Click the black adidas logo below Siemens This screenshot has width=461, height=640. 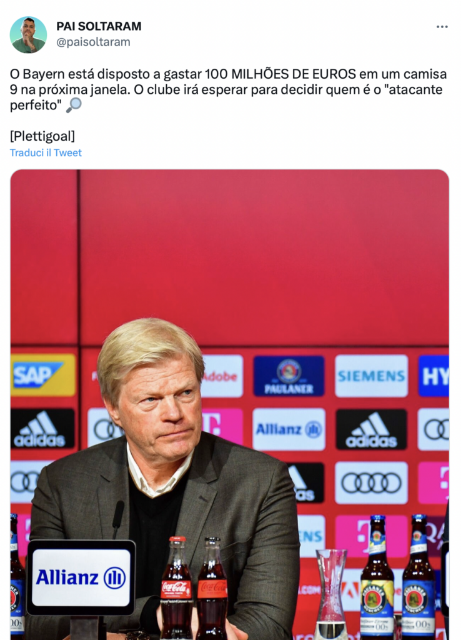371,429
